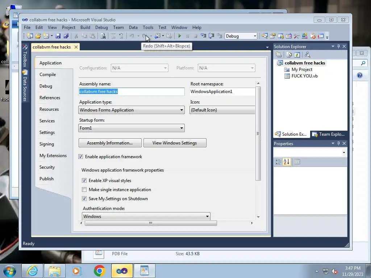Click Show All Files in Solution Explorer
This screenshot has width=371, height=278.
289,55
